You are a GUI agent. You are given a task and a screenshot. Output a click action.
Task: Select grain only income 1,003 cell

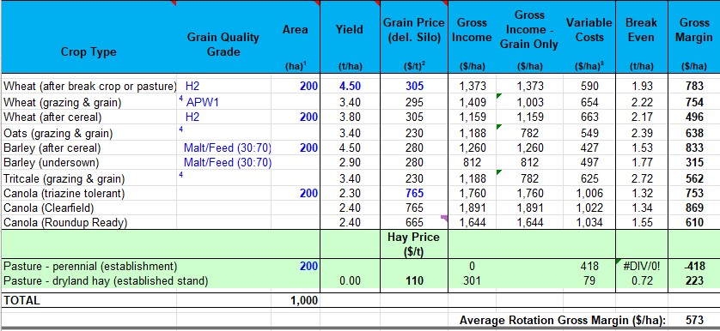pos(530,102)
